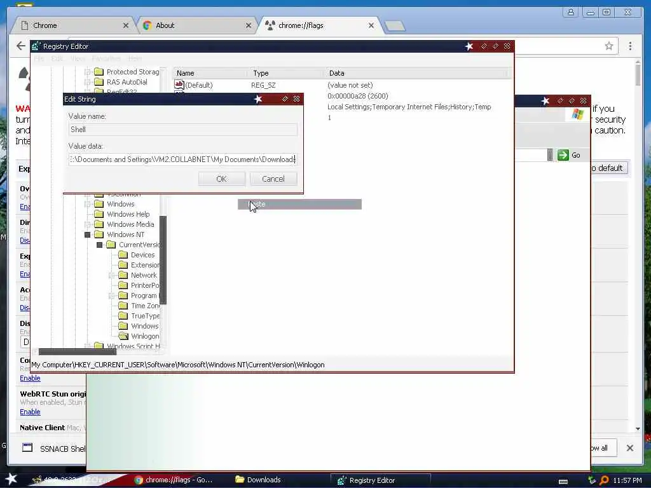Click the Value data input field
The width and height of the screenshot is (651, 488).
(x=182, y=159)
